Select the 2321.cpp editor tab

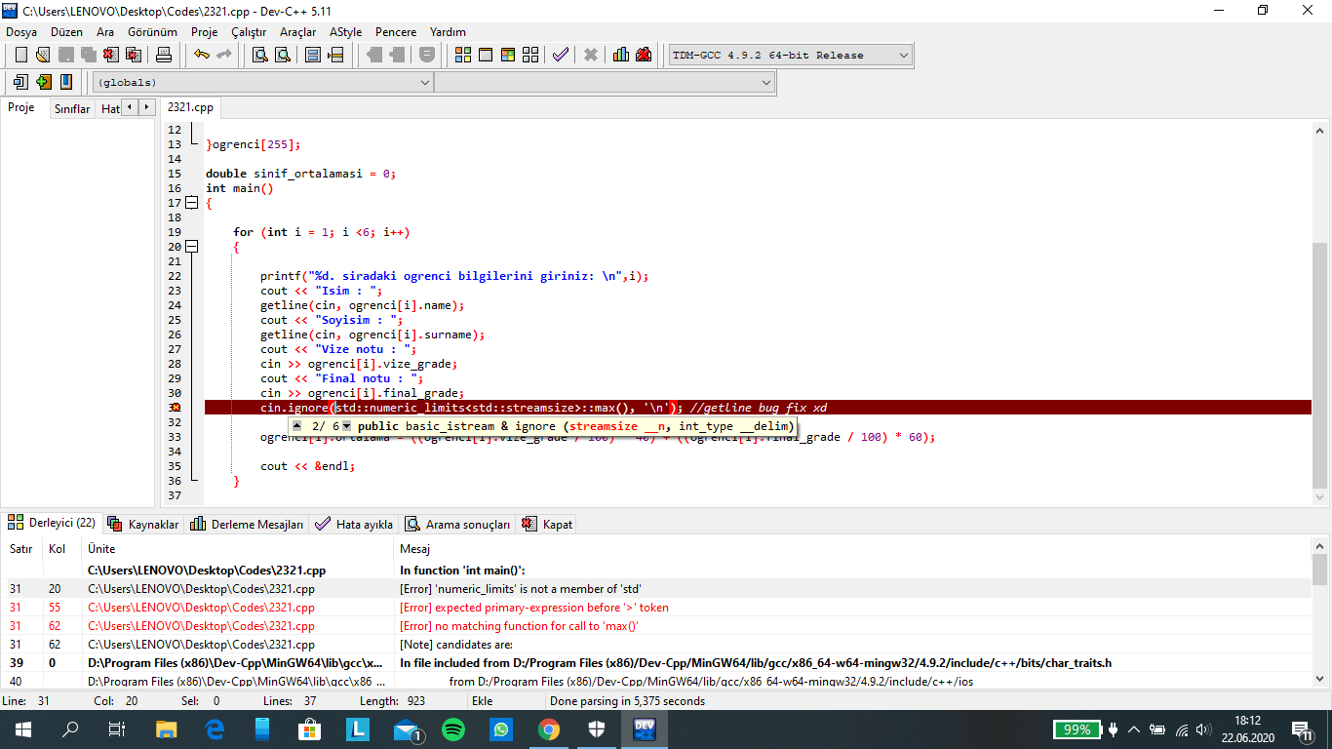[x=190, y=107]
